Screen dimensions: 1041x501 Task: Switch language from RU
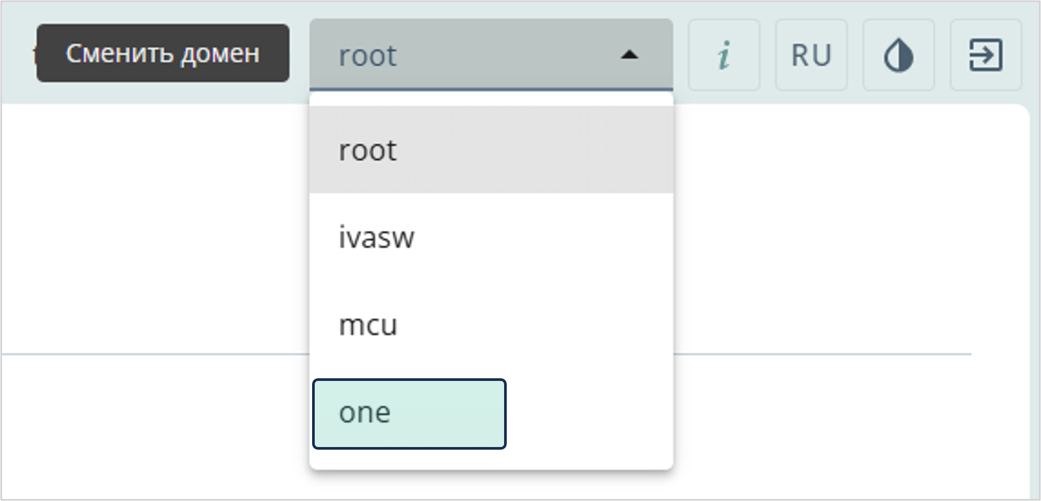[811, 55]
